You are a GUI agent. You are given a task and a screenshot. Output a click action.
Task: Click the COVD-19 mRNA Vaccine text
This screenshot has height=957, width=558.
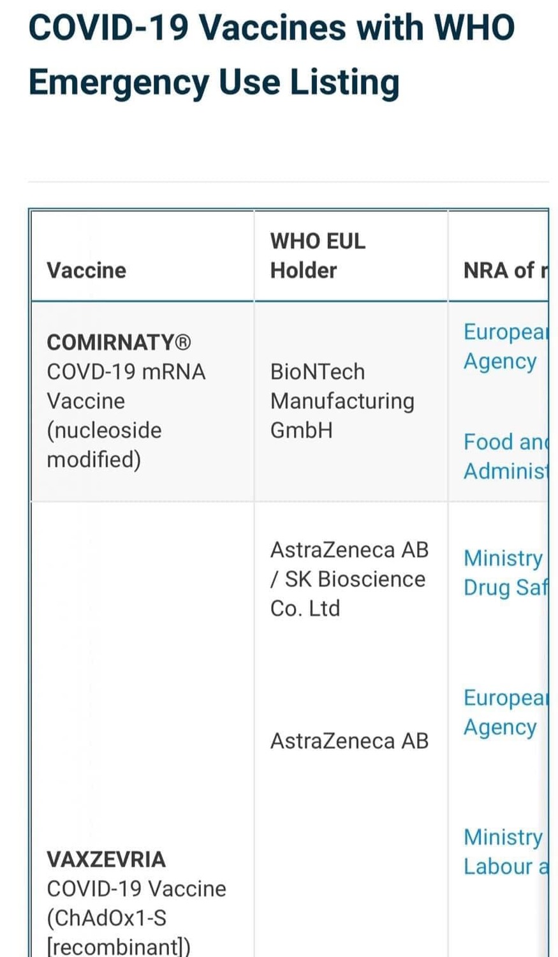(126, 386)
